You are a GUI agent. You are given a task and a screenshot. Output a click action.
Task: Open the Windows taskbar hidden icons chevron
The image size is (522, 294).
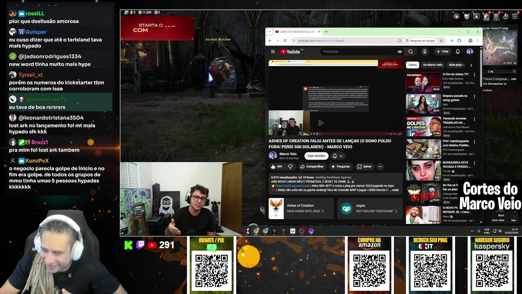[472, 231]
